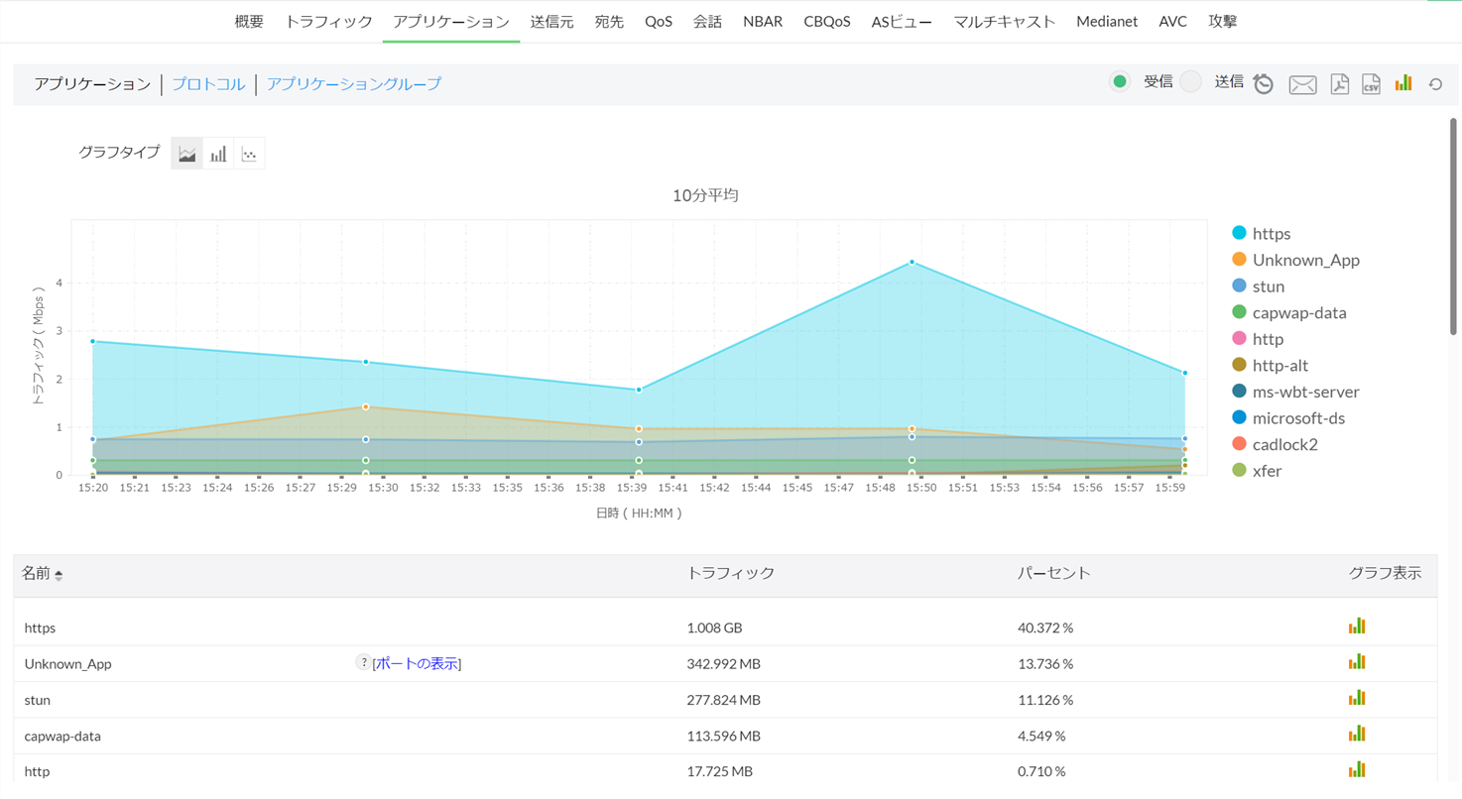The image size is (1462, 799).
Task: Open the トラフィック tab
Action: 328,21
